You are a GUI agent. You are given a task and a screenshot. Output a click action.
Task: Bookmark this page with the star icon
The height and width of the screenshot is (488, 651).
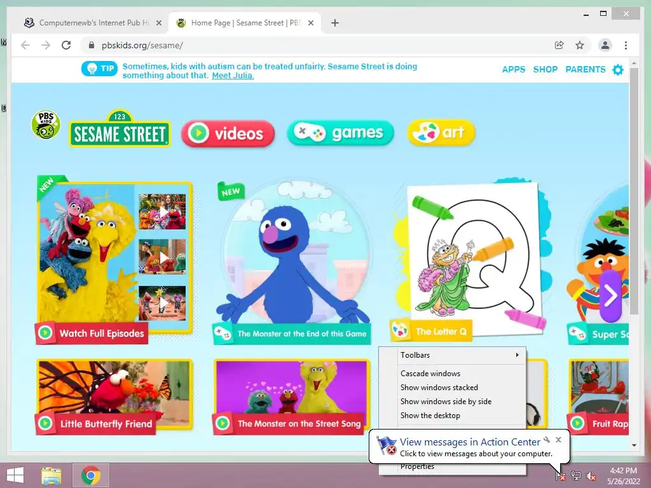(x=580, y=45)
